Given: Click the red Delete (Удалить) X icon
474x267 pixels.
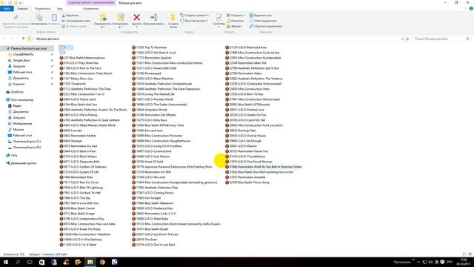Looking at the screenshot, I should coord(136,18).
